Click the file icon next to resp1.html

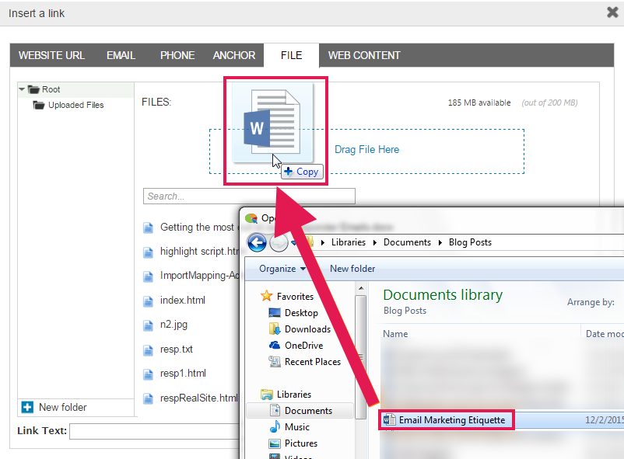[148, 374]
